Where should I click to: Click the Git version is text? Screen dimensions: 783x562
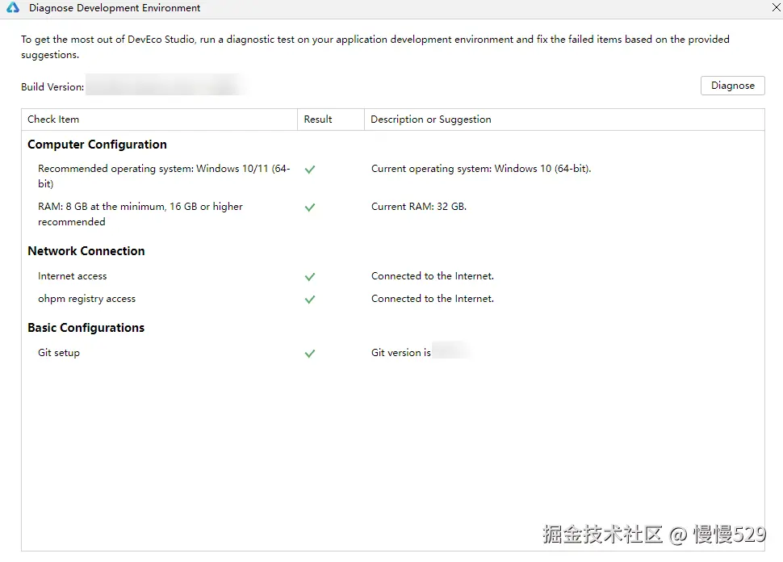tap(401, 353)
